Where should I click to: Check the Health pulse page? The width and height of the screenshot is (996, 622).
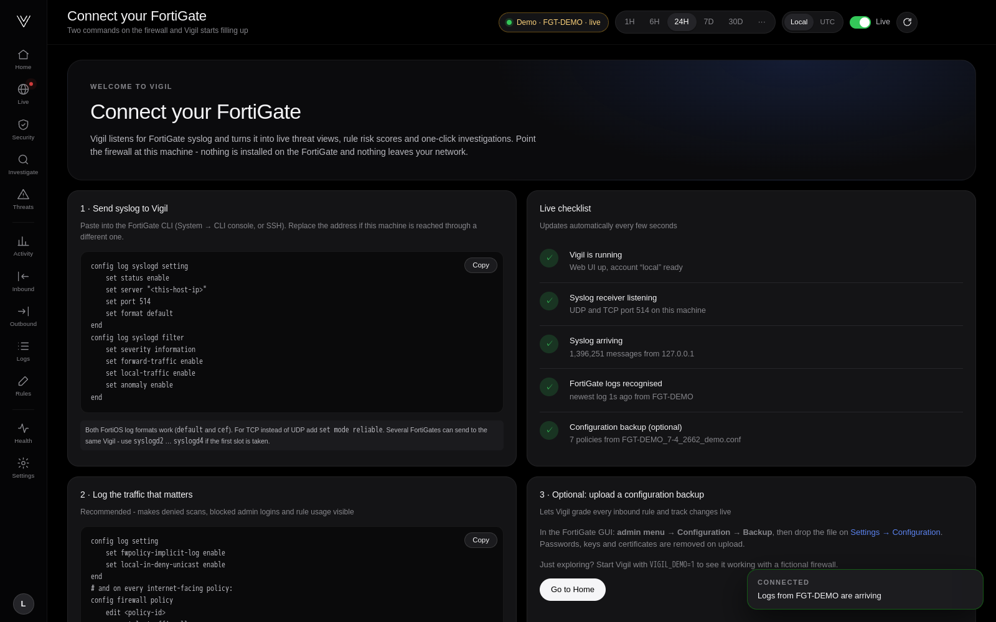[x=23, y=433]
